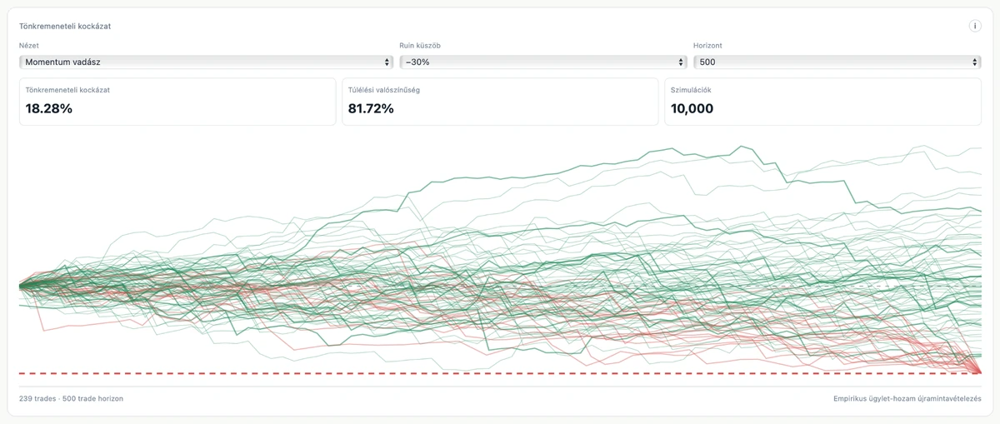
Task: Open the Ruin küszöb dropdown showing −30%
Action: pyautogui.click(x=543, y=62)
